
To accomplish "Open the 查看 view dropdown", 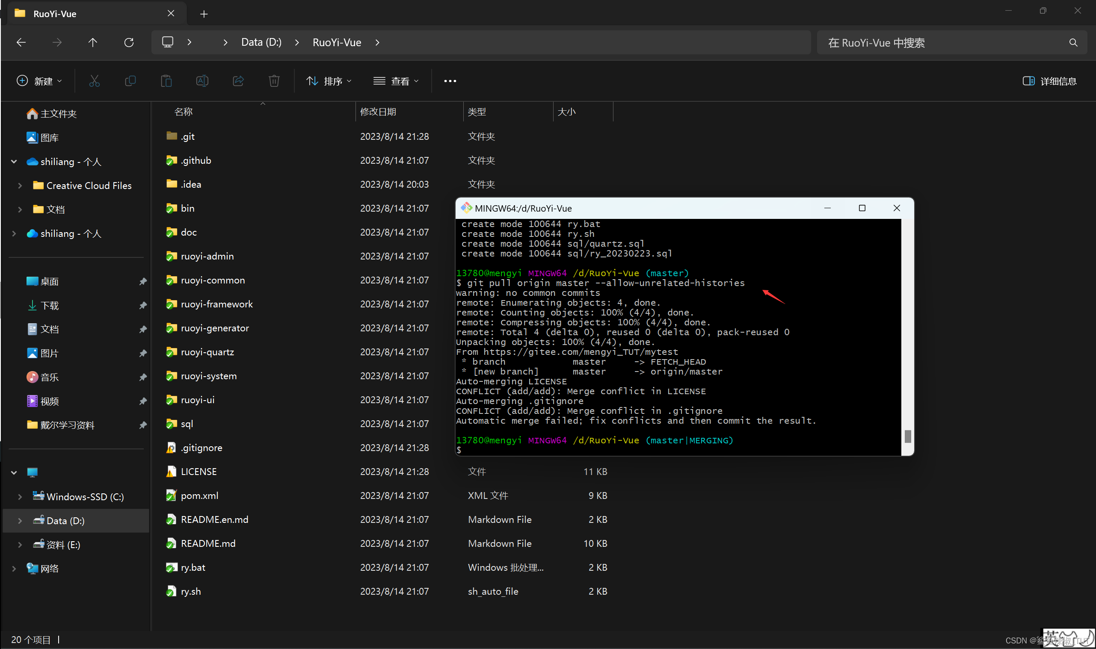I will coord(396,81).
